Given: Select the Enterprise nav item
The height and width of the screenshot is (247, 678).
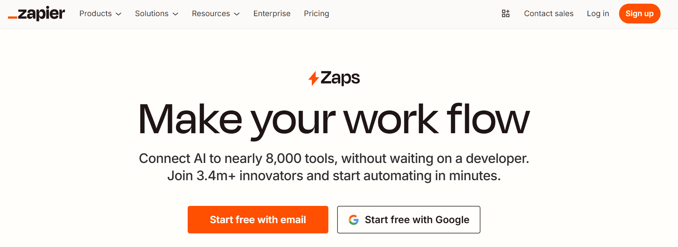Looking at the screenshot, I should (x=272, y=14).
